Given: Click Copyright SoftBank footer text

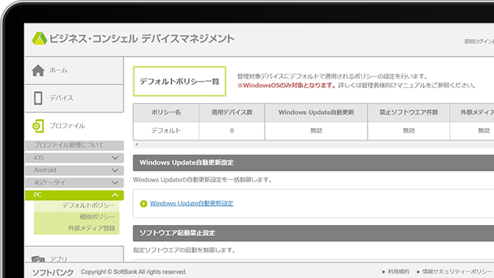Looking at the screenshot, I should tap(134, 271).
